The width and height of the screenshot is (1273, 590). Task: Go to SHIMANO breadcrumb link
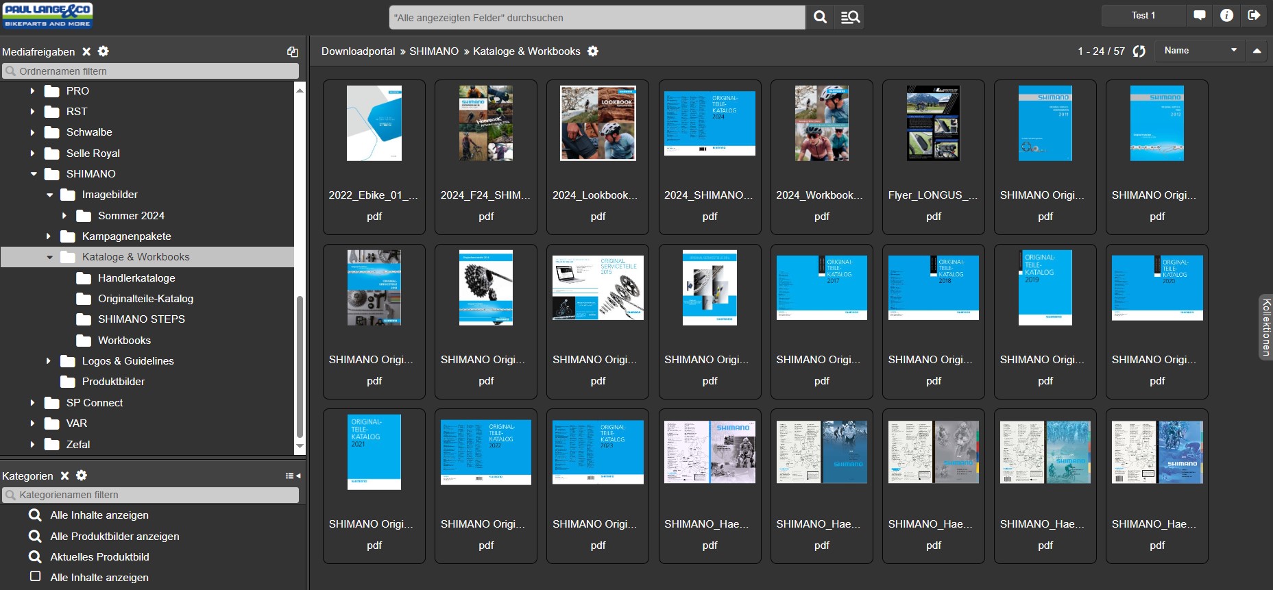(434, 51)
